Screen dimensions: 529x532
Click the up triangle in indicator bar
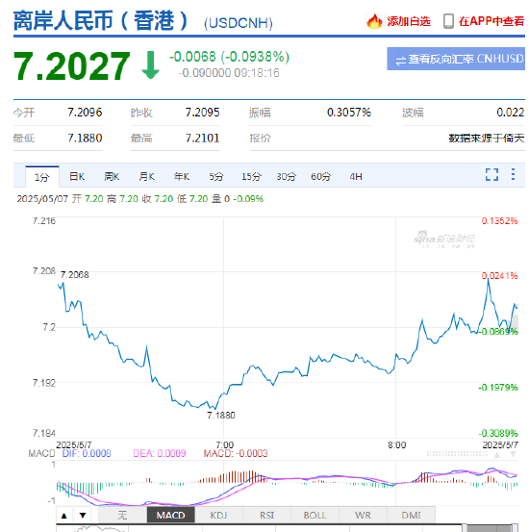click(x=63, y=516)
